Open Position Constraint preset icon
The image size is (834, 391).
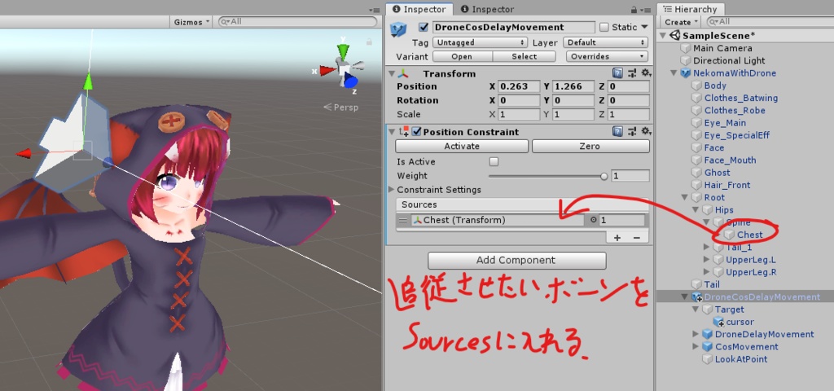point(632,131)
